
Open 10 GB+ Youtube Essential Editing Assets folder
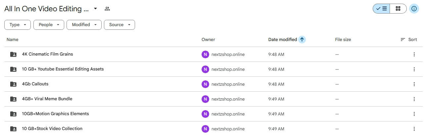pos(63,69)
